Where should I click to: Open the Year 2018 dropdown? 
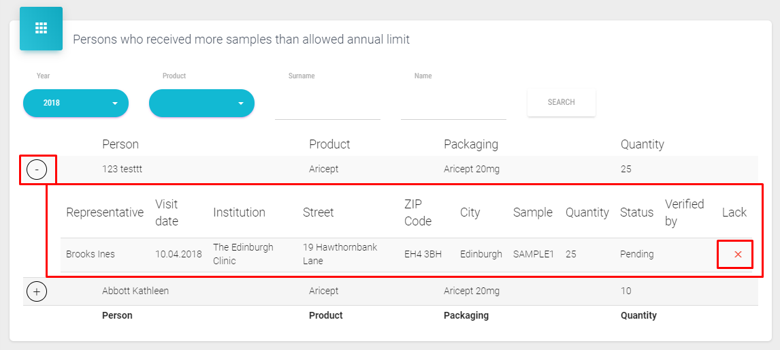point(76,103)
